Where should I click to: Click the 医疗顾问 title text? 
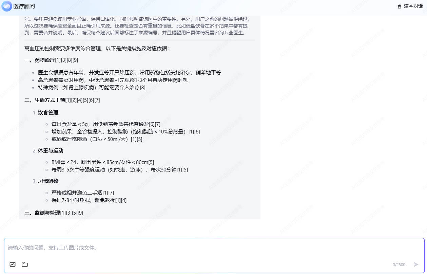(24, 6)
